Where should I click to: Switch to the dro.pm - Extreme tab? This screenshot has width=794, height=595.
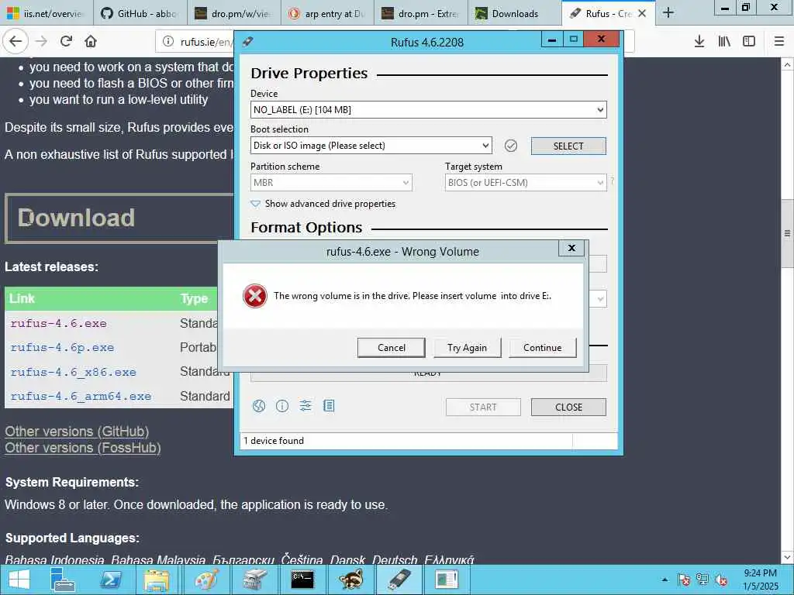click(421, 14)
